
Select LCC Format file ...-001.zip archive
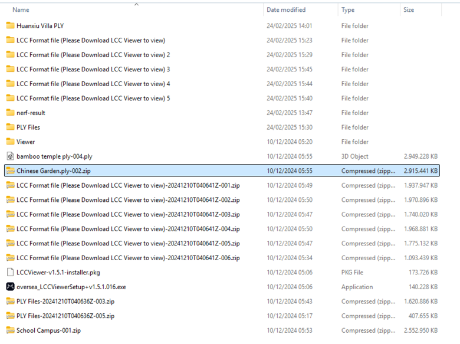pyautogui.click(x=128, y=185)
